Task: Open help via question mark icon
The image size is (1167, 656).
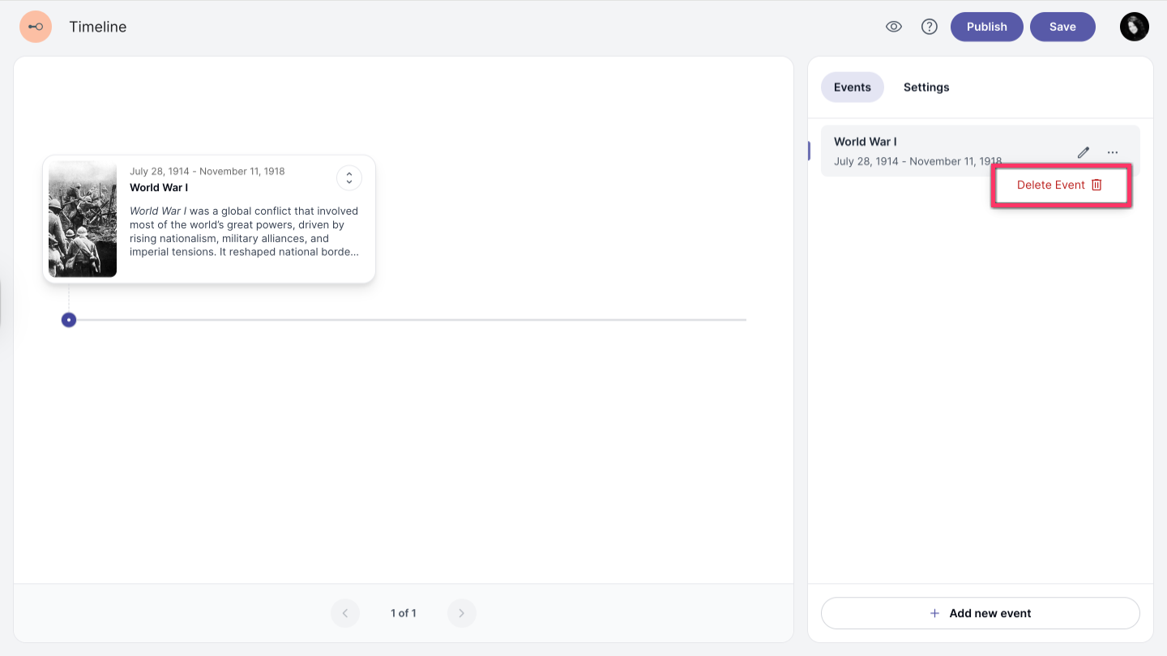Action: click(930, 27)
